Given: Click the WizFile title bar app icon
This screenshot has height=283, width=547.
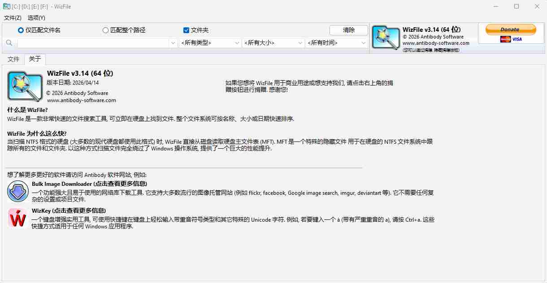Looking at the screenshot, I should pyautogui.click(x=6, y=6).
